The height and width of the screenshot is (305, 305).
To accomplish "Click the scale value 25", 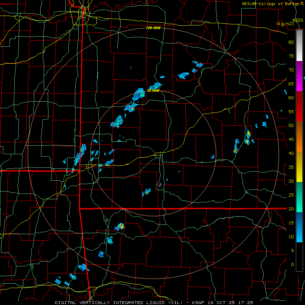I will point(291,195).
